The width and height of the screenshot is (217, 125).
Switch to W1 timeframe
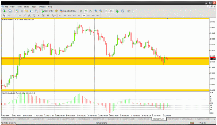(x=93, y=16)
